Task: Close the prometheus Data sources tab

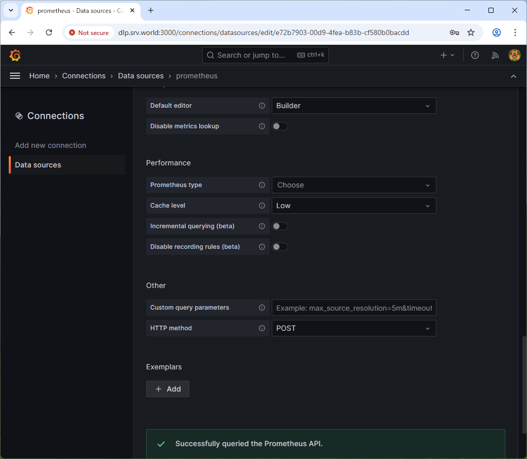Action: point(132,10)
